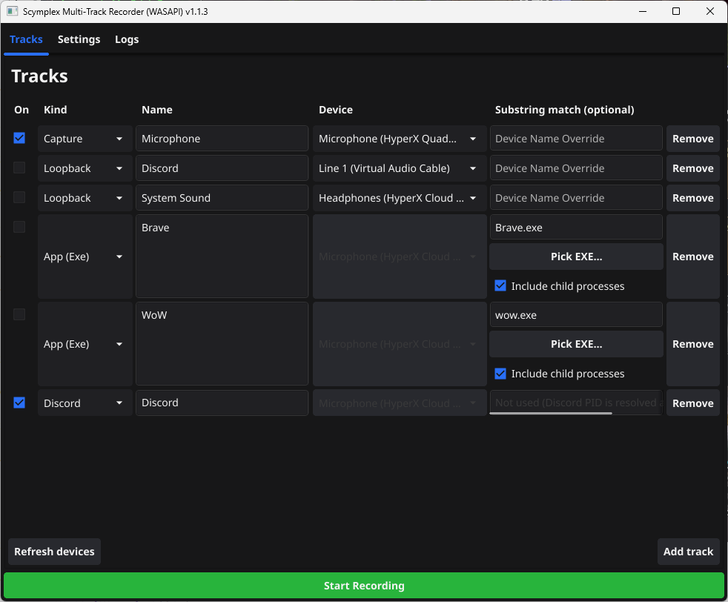Click the Brave name field
Image resolution: width=728 pixels, height=602 pixels.
222,257
